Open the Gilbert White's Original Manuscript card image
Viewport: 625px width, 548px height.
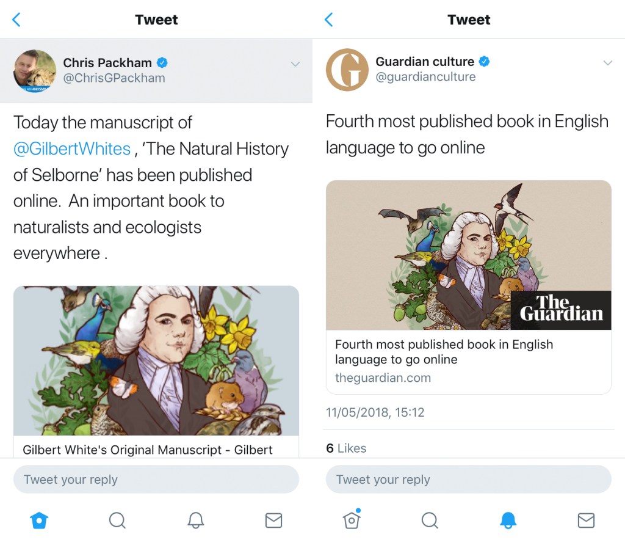coord(156,360)
